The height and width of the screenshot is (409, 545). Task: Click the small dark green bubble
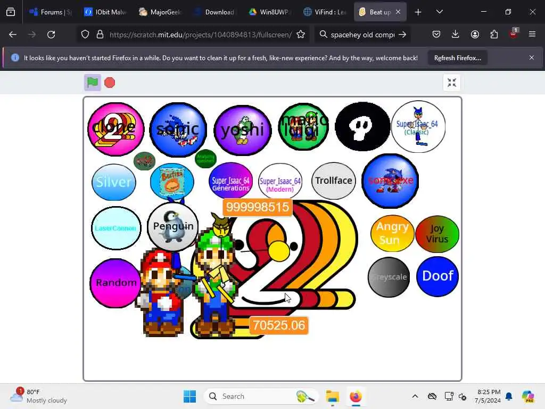click(206, 159)
